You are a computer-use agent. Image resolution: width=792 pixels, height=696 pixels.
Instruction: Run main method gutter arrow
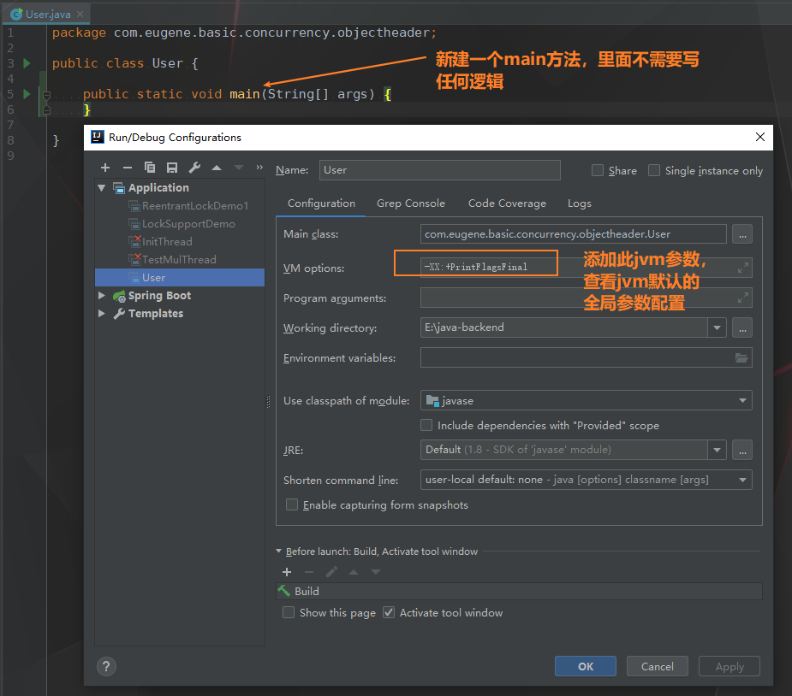coord(27,94)
